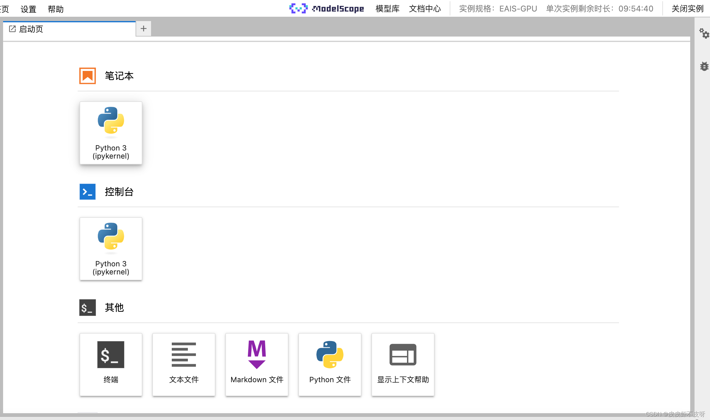Add a new launcher tab with plus
The image size is (710, 420).
[144, 29]
